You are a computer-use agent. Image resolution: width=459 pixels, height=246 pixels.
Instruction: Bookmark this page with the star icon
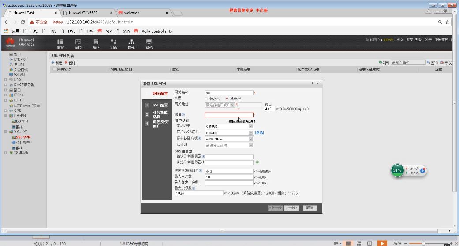[x=448, y=22]
